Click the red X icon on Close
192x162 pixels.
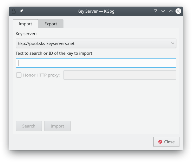tap(160, 142)
